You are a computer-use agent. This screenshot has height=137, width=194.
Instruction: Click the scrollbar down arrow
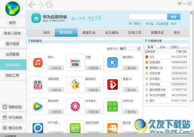191,131
